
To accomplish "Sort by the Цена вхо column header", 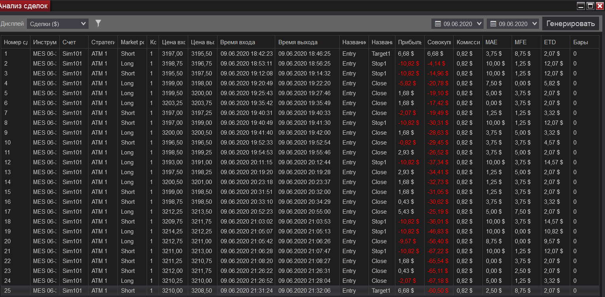I will 174,42.
